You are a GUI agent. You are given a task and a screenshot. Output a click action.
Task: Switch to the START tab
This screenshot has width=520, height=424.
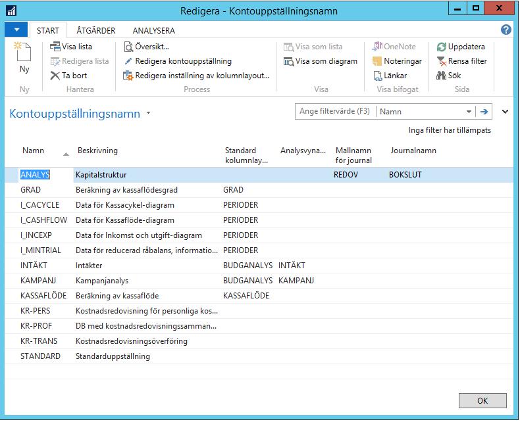48,30
